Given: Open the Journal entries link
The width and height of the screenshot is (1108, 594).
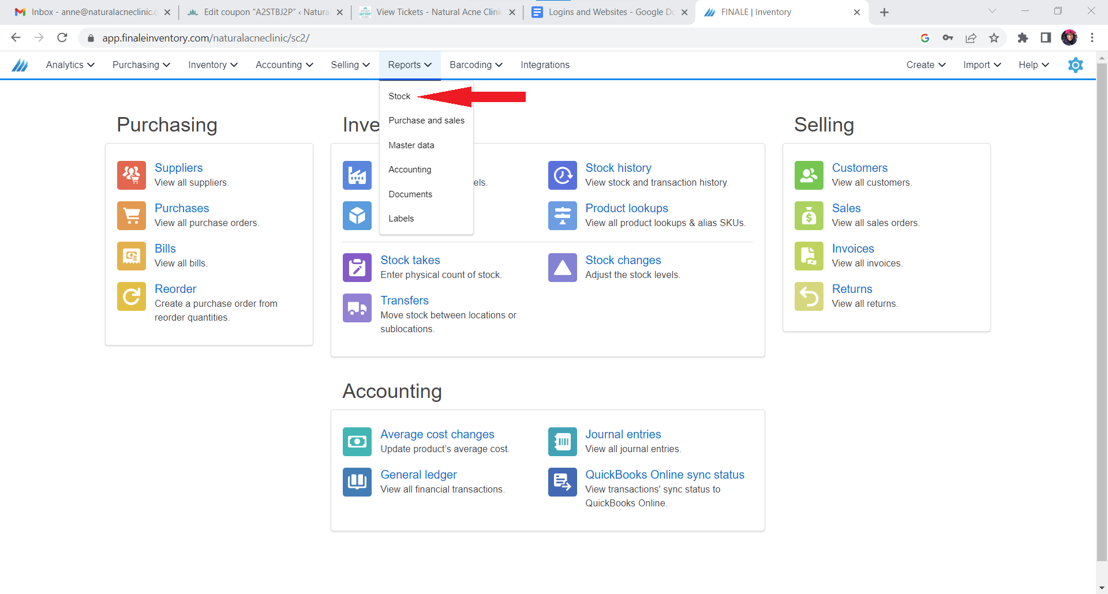Looking at the screenshot, I should pyautogui.click(x=623, y=434).
